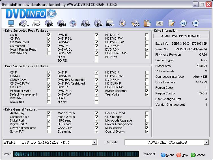
Task: Toggle Test Write checkbox
Action: tap(147, 94)
